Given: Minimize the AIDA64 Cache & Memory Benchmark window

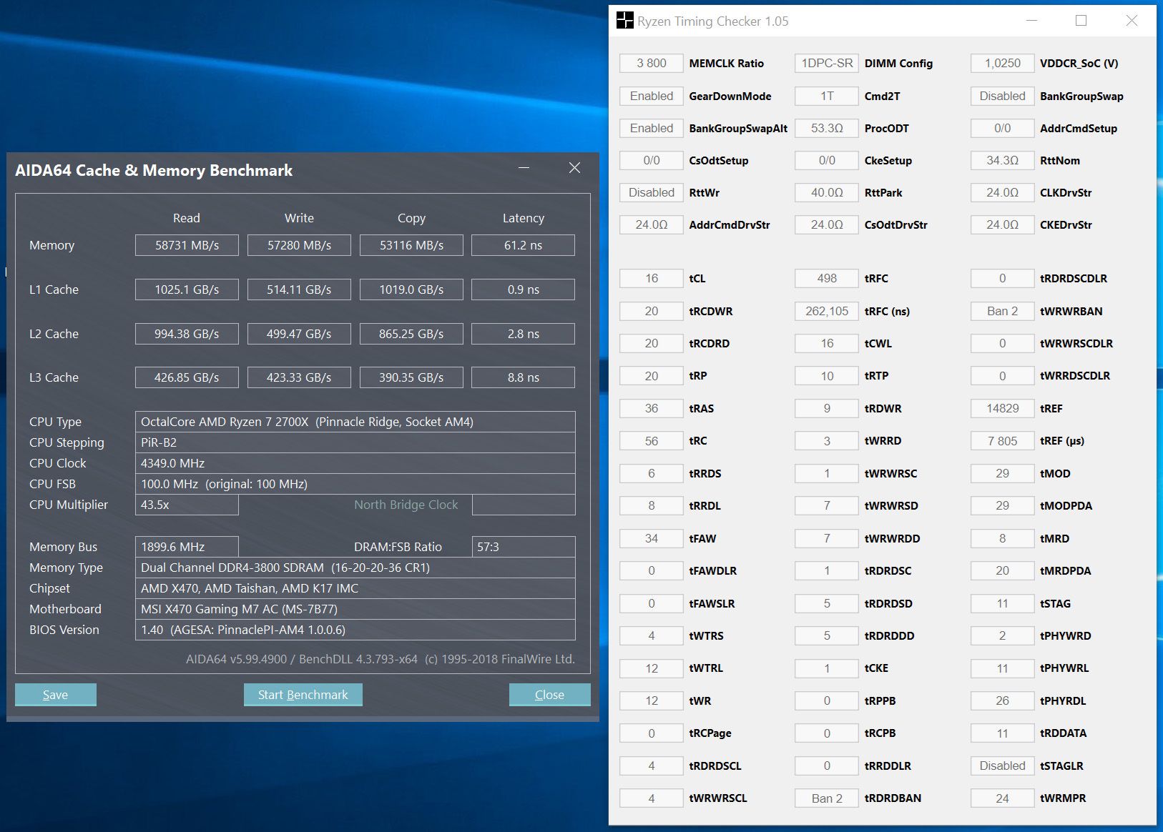Looking at the screenshot, I should (524, 168).
